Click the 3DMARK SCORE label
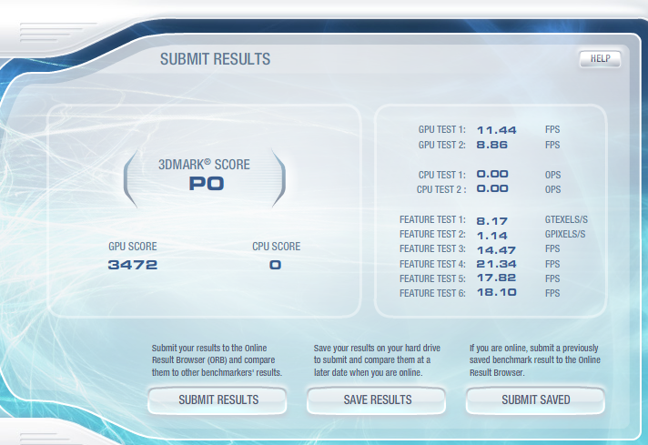This screenshot has height=445, width=648. (x=204, y=165)
